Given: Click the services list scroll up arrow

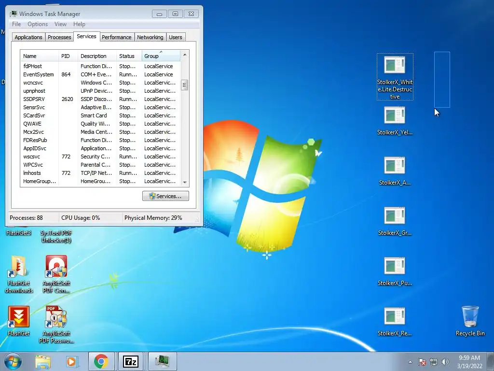Looking at the screenshot, I should pyautogui.click(x=185, y=55).
